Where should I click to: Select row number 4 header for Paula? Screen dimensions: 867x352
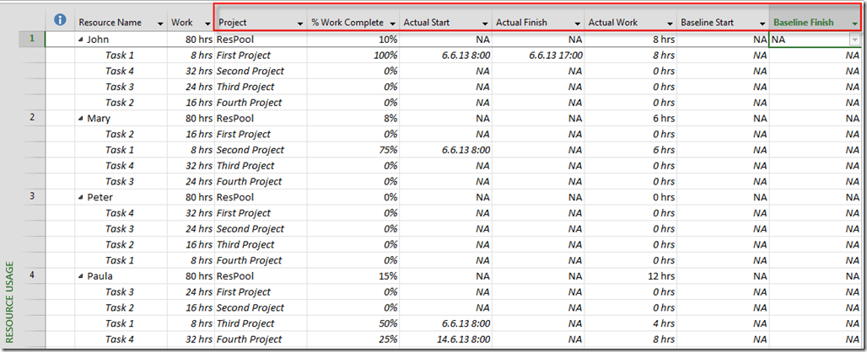(31, 275)
